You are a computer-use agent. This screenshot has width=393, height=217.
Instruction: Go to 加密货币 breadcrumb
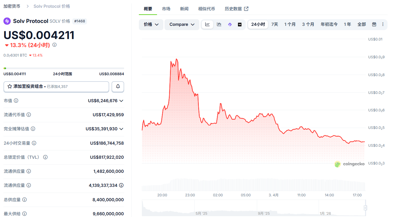click(x=12, y=6)
